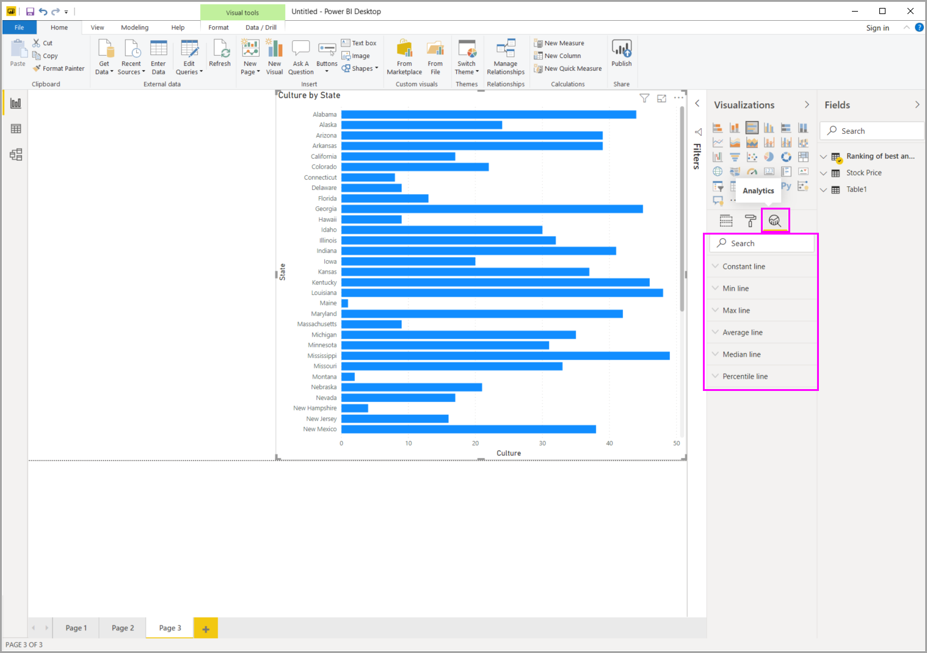Viewport: 927px width, 653px height.
Task: Pick the Ribbon chart visualization
Action: [x=803, y=142]
